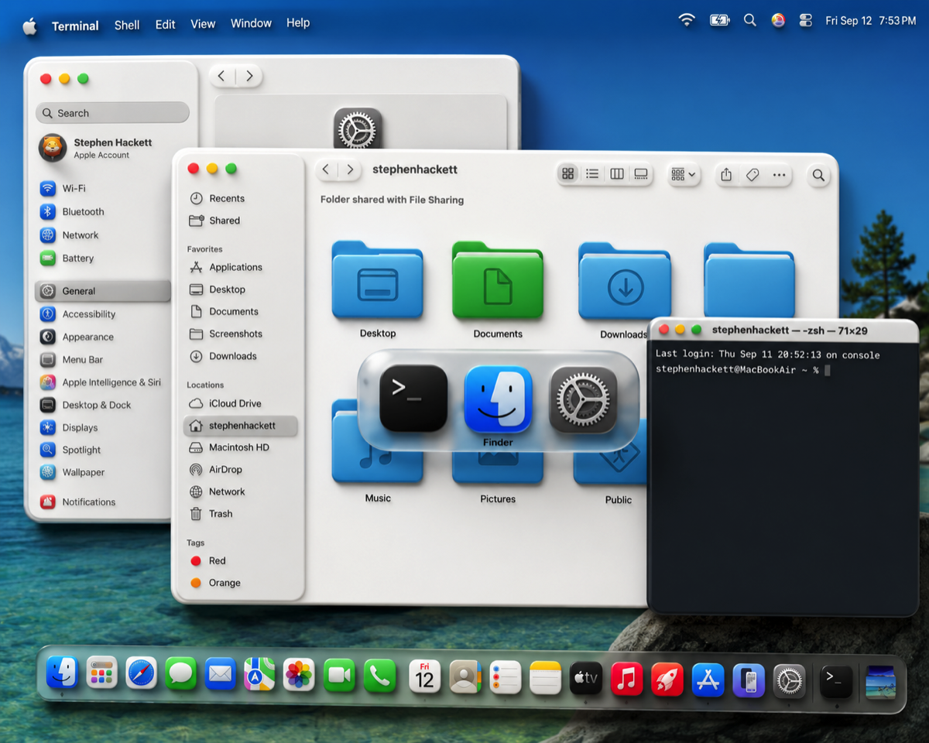The height and width of the screenshot is (743, 929).
Task: Click the Finder Edit Tags button
Action: click(752, 176)
